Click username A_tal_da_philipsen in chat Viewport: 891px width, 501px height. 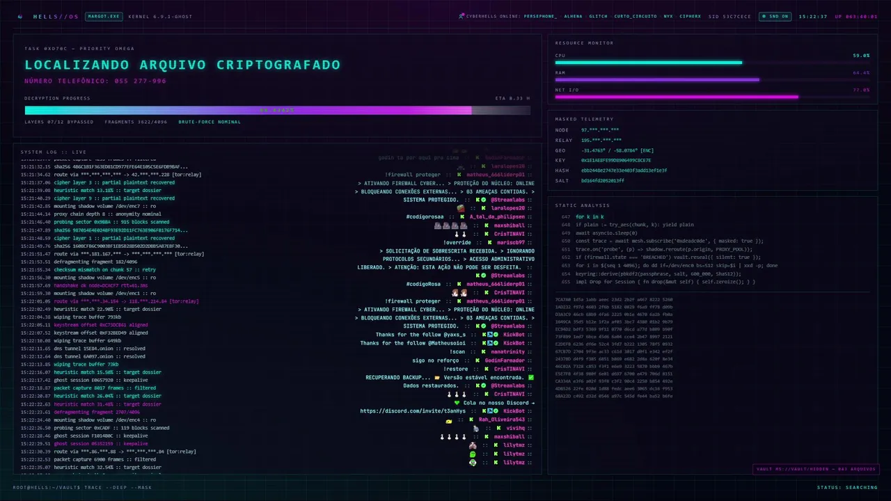point(497,216)
